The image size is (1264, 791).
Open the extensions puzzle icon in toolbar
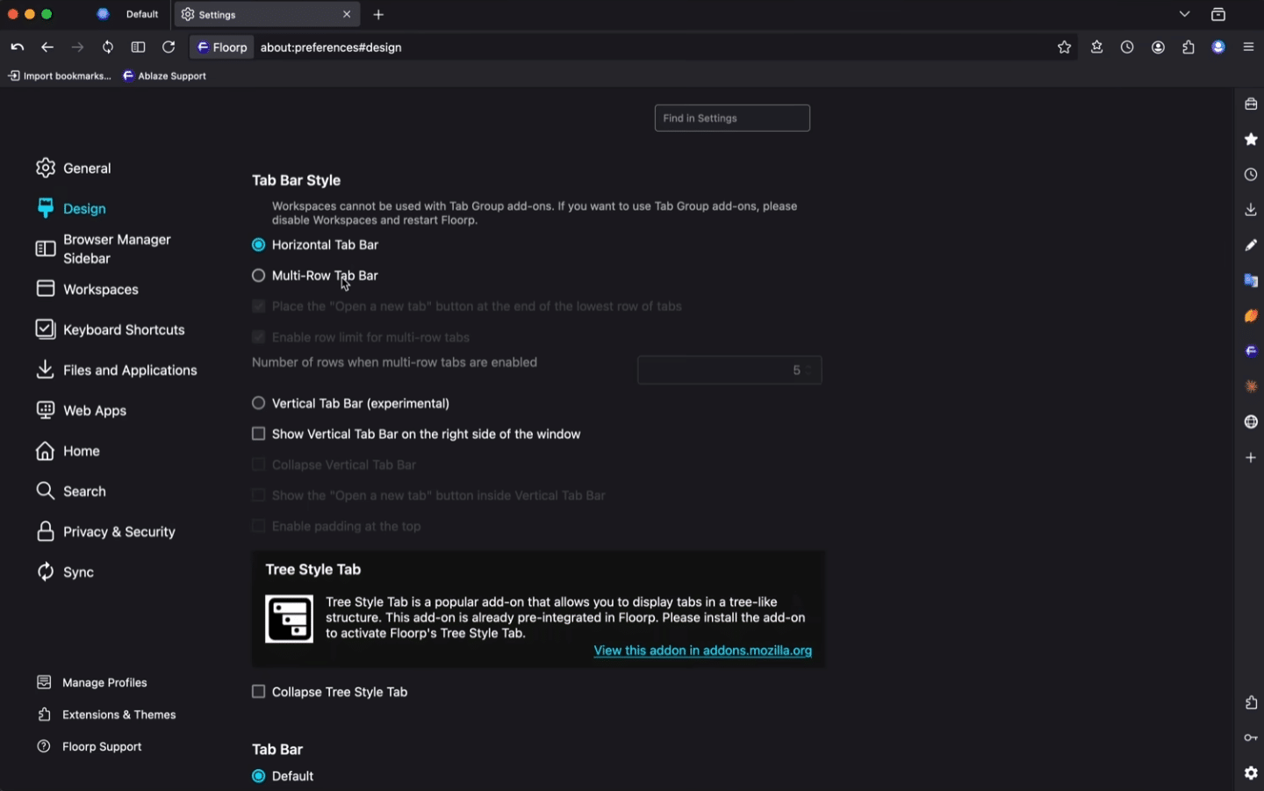pos(1189,47)
